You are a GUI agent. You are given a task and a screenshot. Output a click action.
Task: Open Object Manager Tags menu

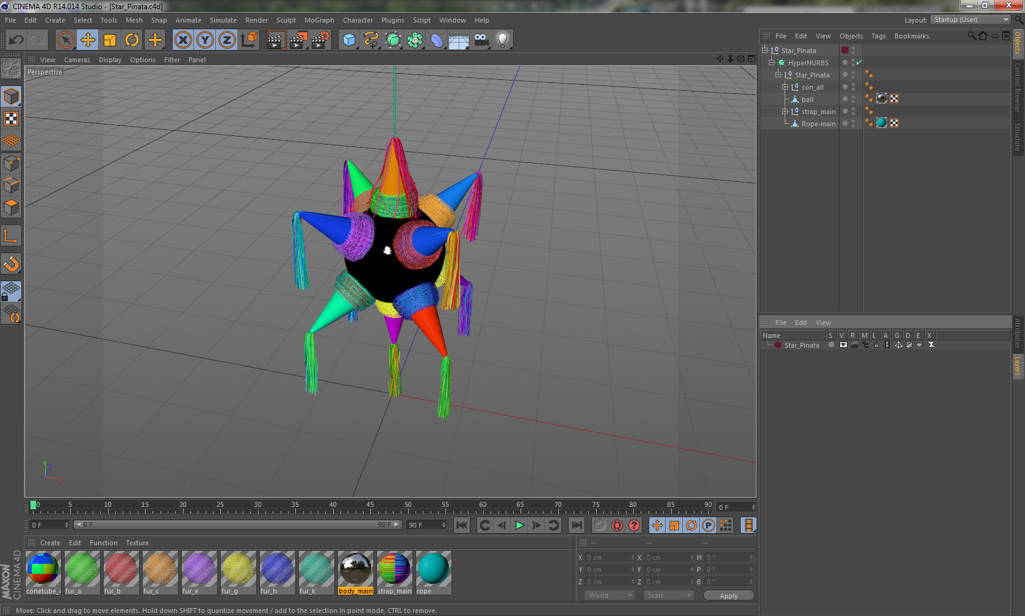(878, 36)
